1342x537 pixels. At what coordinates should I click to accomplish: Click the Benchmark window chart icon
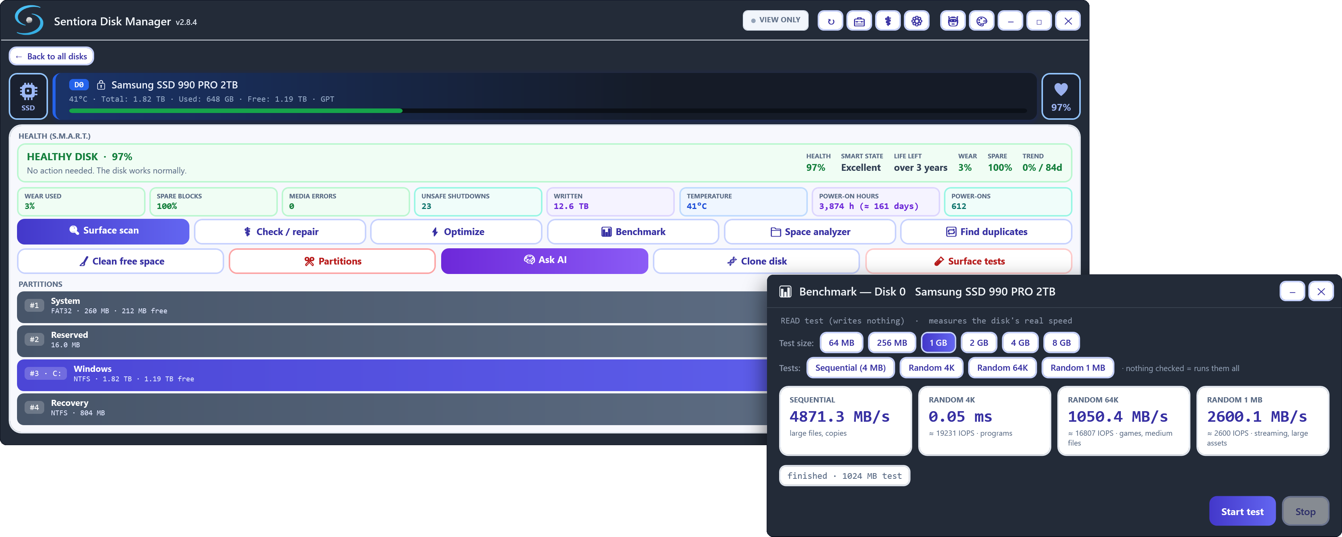point(785,292)
